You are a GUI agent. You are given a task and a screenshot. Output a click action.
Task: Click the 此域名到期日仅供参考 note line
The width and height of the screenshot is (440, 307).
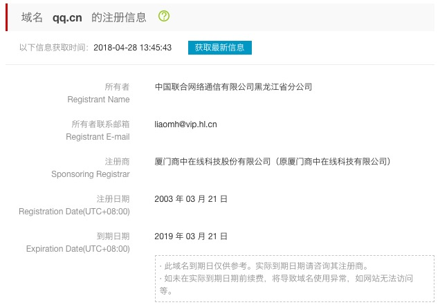[x=264, y=266]
